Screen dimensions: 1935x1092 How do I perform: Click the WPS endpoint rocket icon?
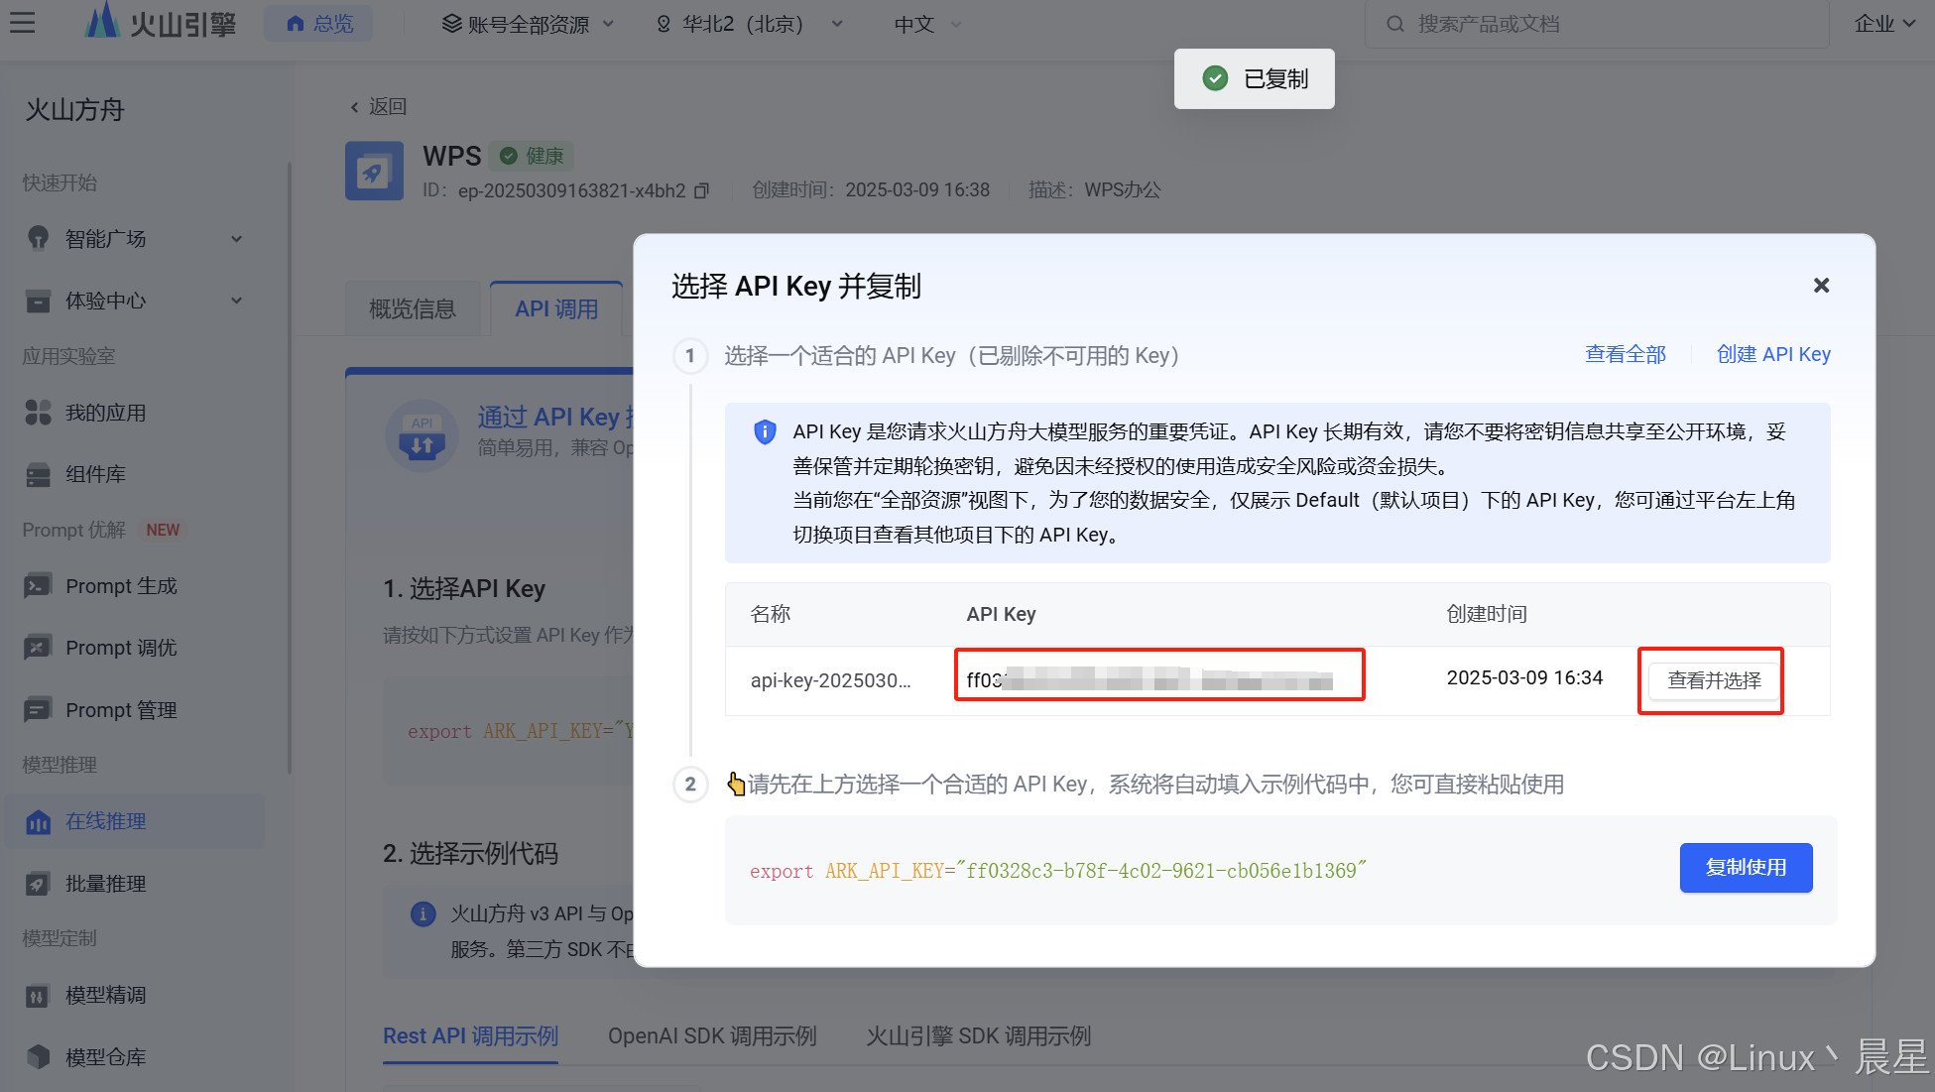coord(374,172)
